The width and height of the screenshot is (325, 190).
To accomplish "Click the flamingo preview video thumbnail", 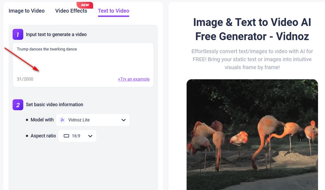I will [x=252, y=135].
